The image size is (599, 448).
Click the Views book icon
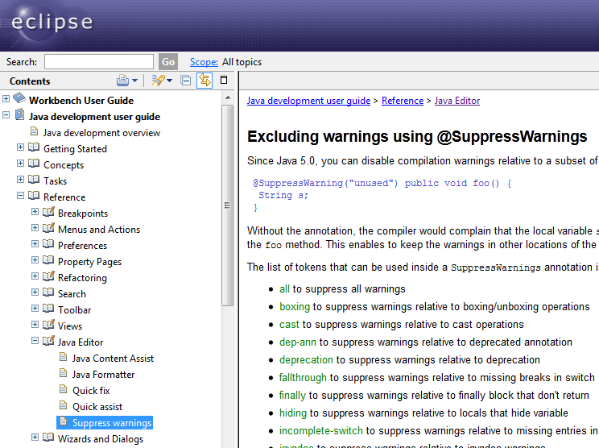tap(48, 324)
